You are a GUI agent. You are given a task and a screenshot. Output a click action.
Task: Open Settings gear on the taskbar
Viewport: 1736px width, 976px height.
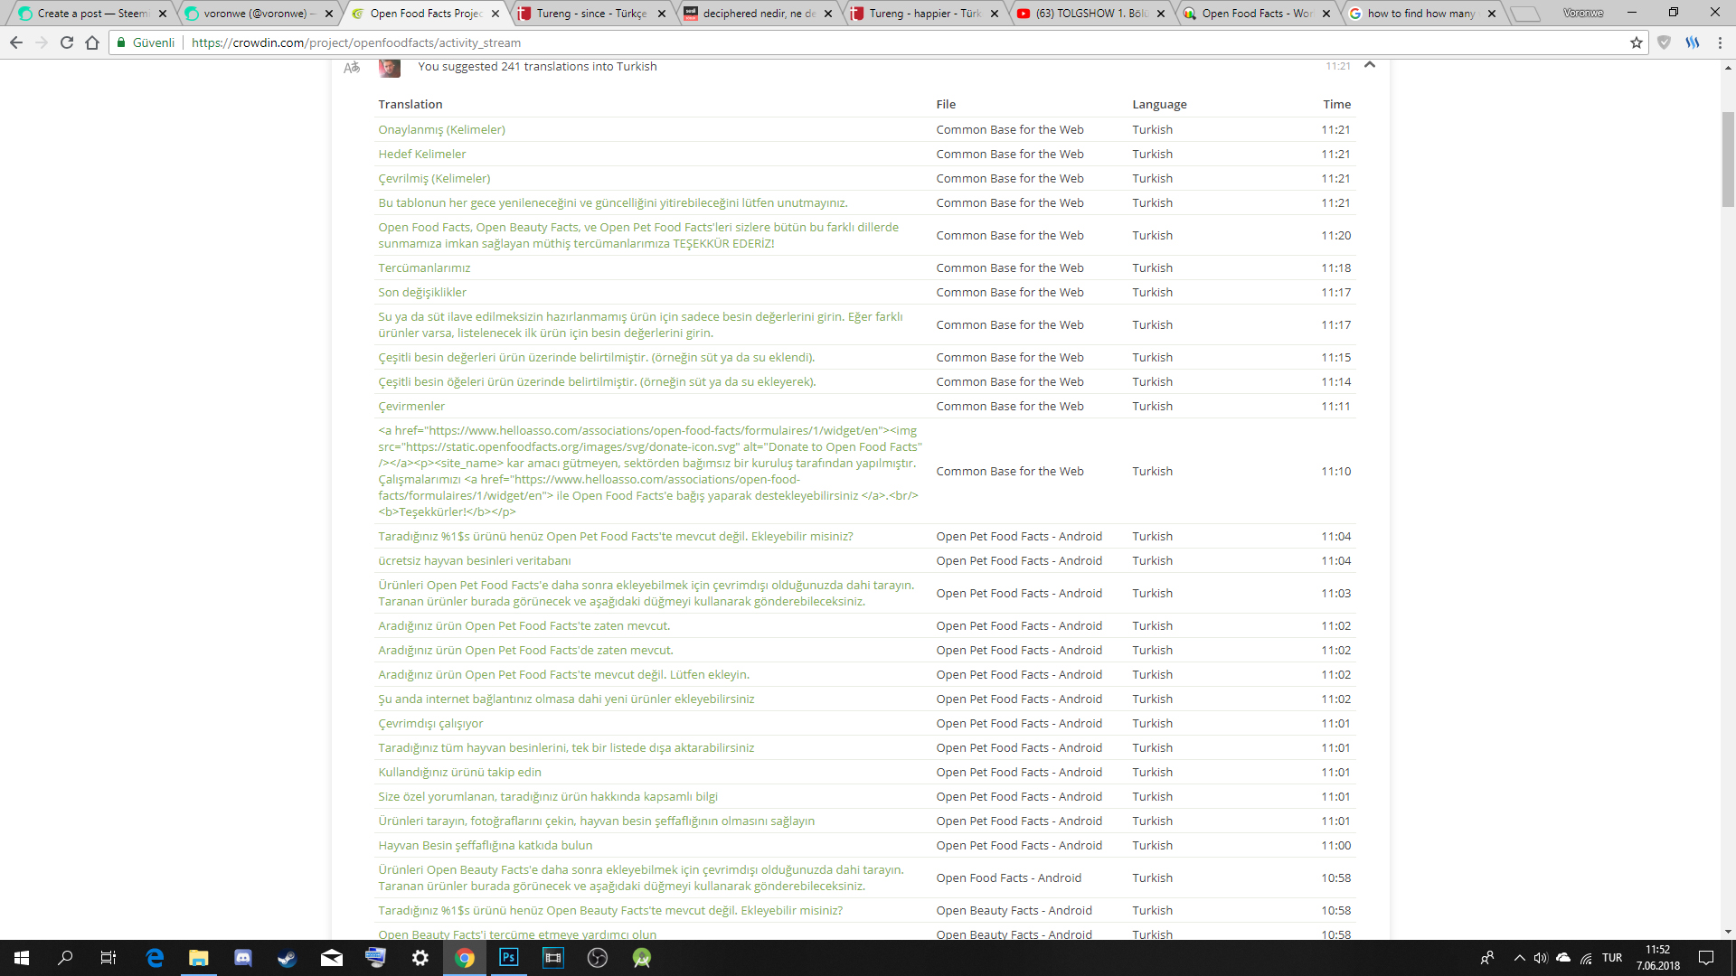420,958
